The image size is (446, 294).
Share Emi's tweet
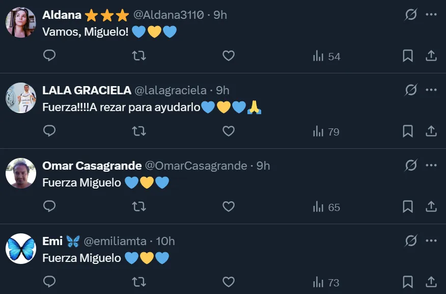point(431,282)
